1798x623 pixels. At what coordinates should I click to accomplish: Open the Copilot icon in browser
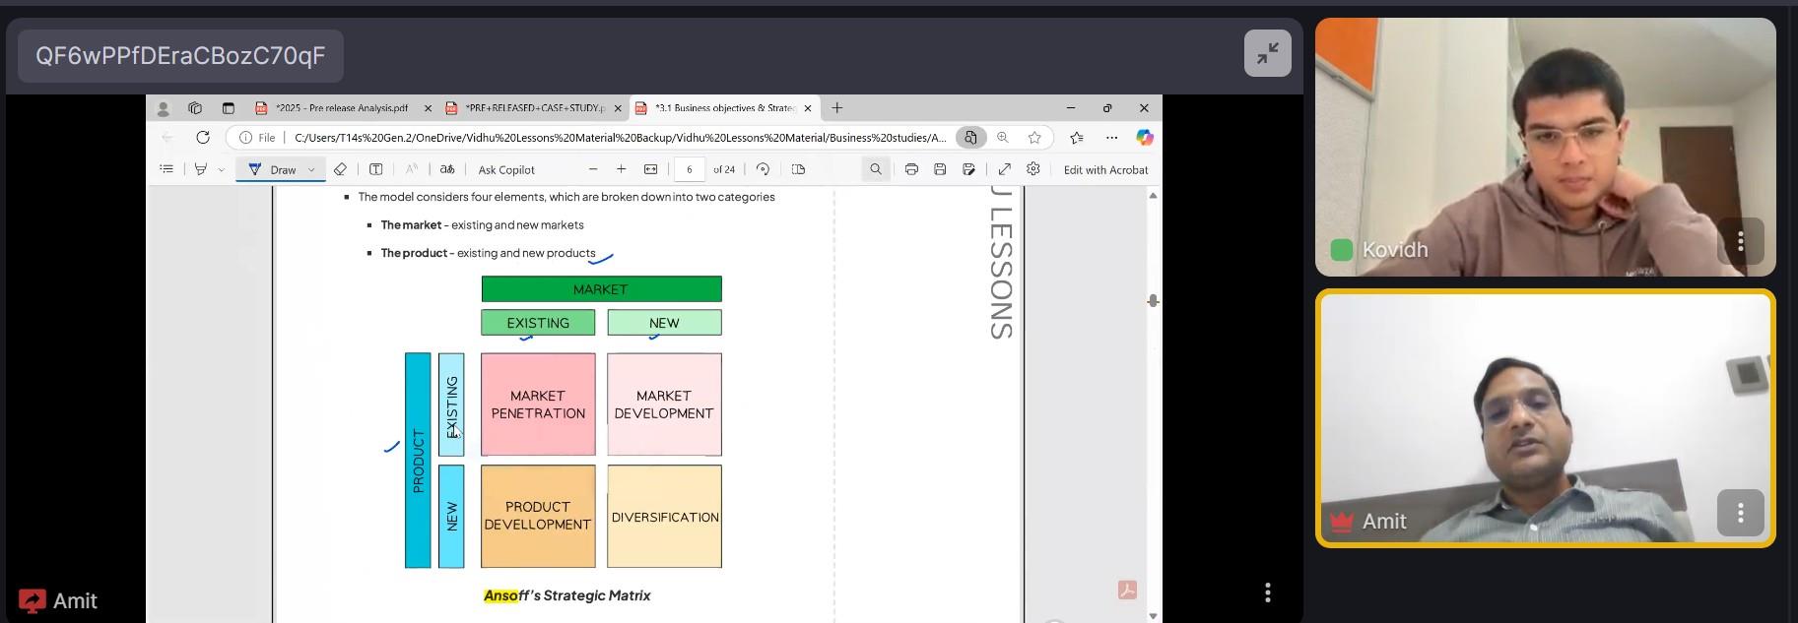1144,138
